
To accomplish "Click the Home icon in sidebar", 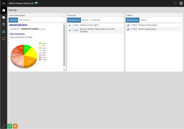I will (x=4, y=11).
